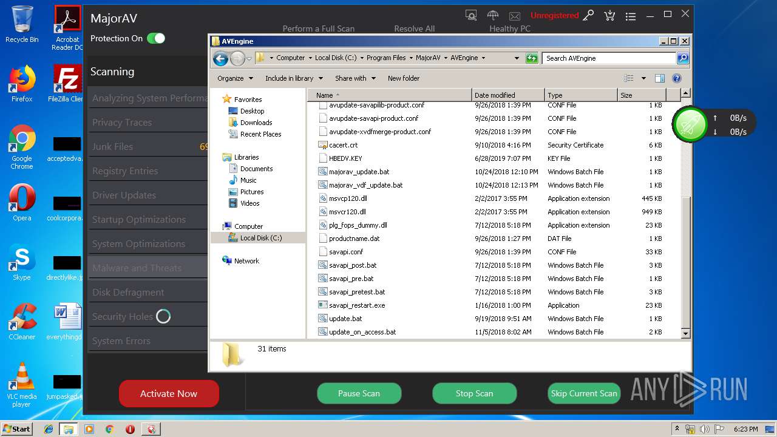777x437 pixels.
Task: Click the Unregistered status link
Action: [554, 15]
